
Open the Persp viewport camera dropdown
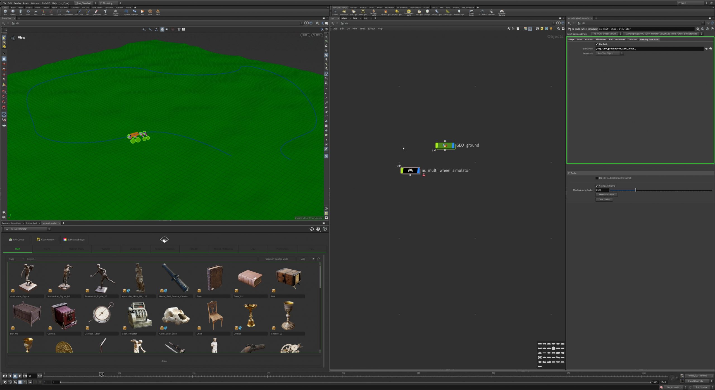coord(305,35)
